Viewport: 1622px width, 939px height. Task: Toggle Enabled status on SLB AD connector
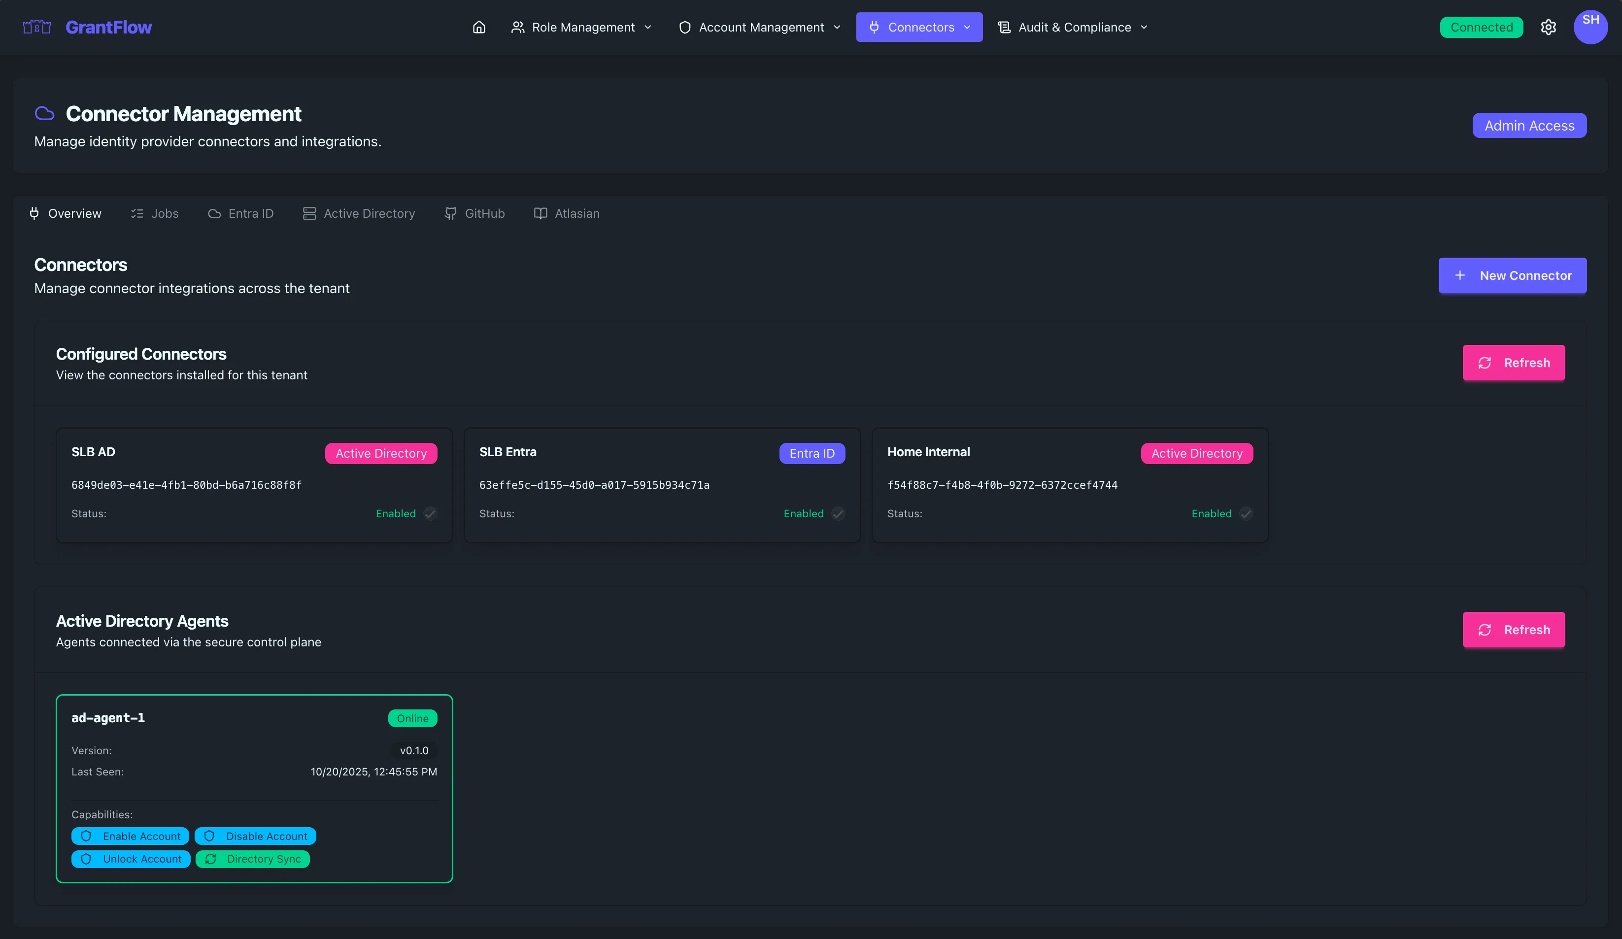click(x=430, y=513)
